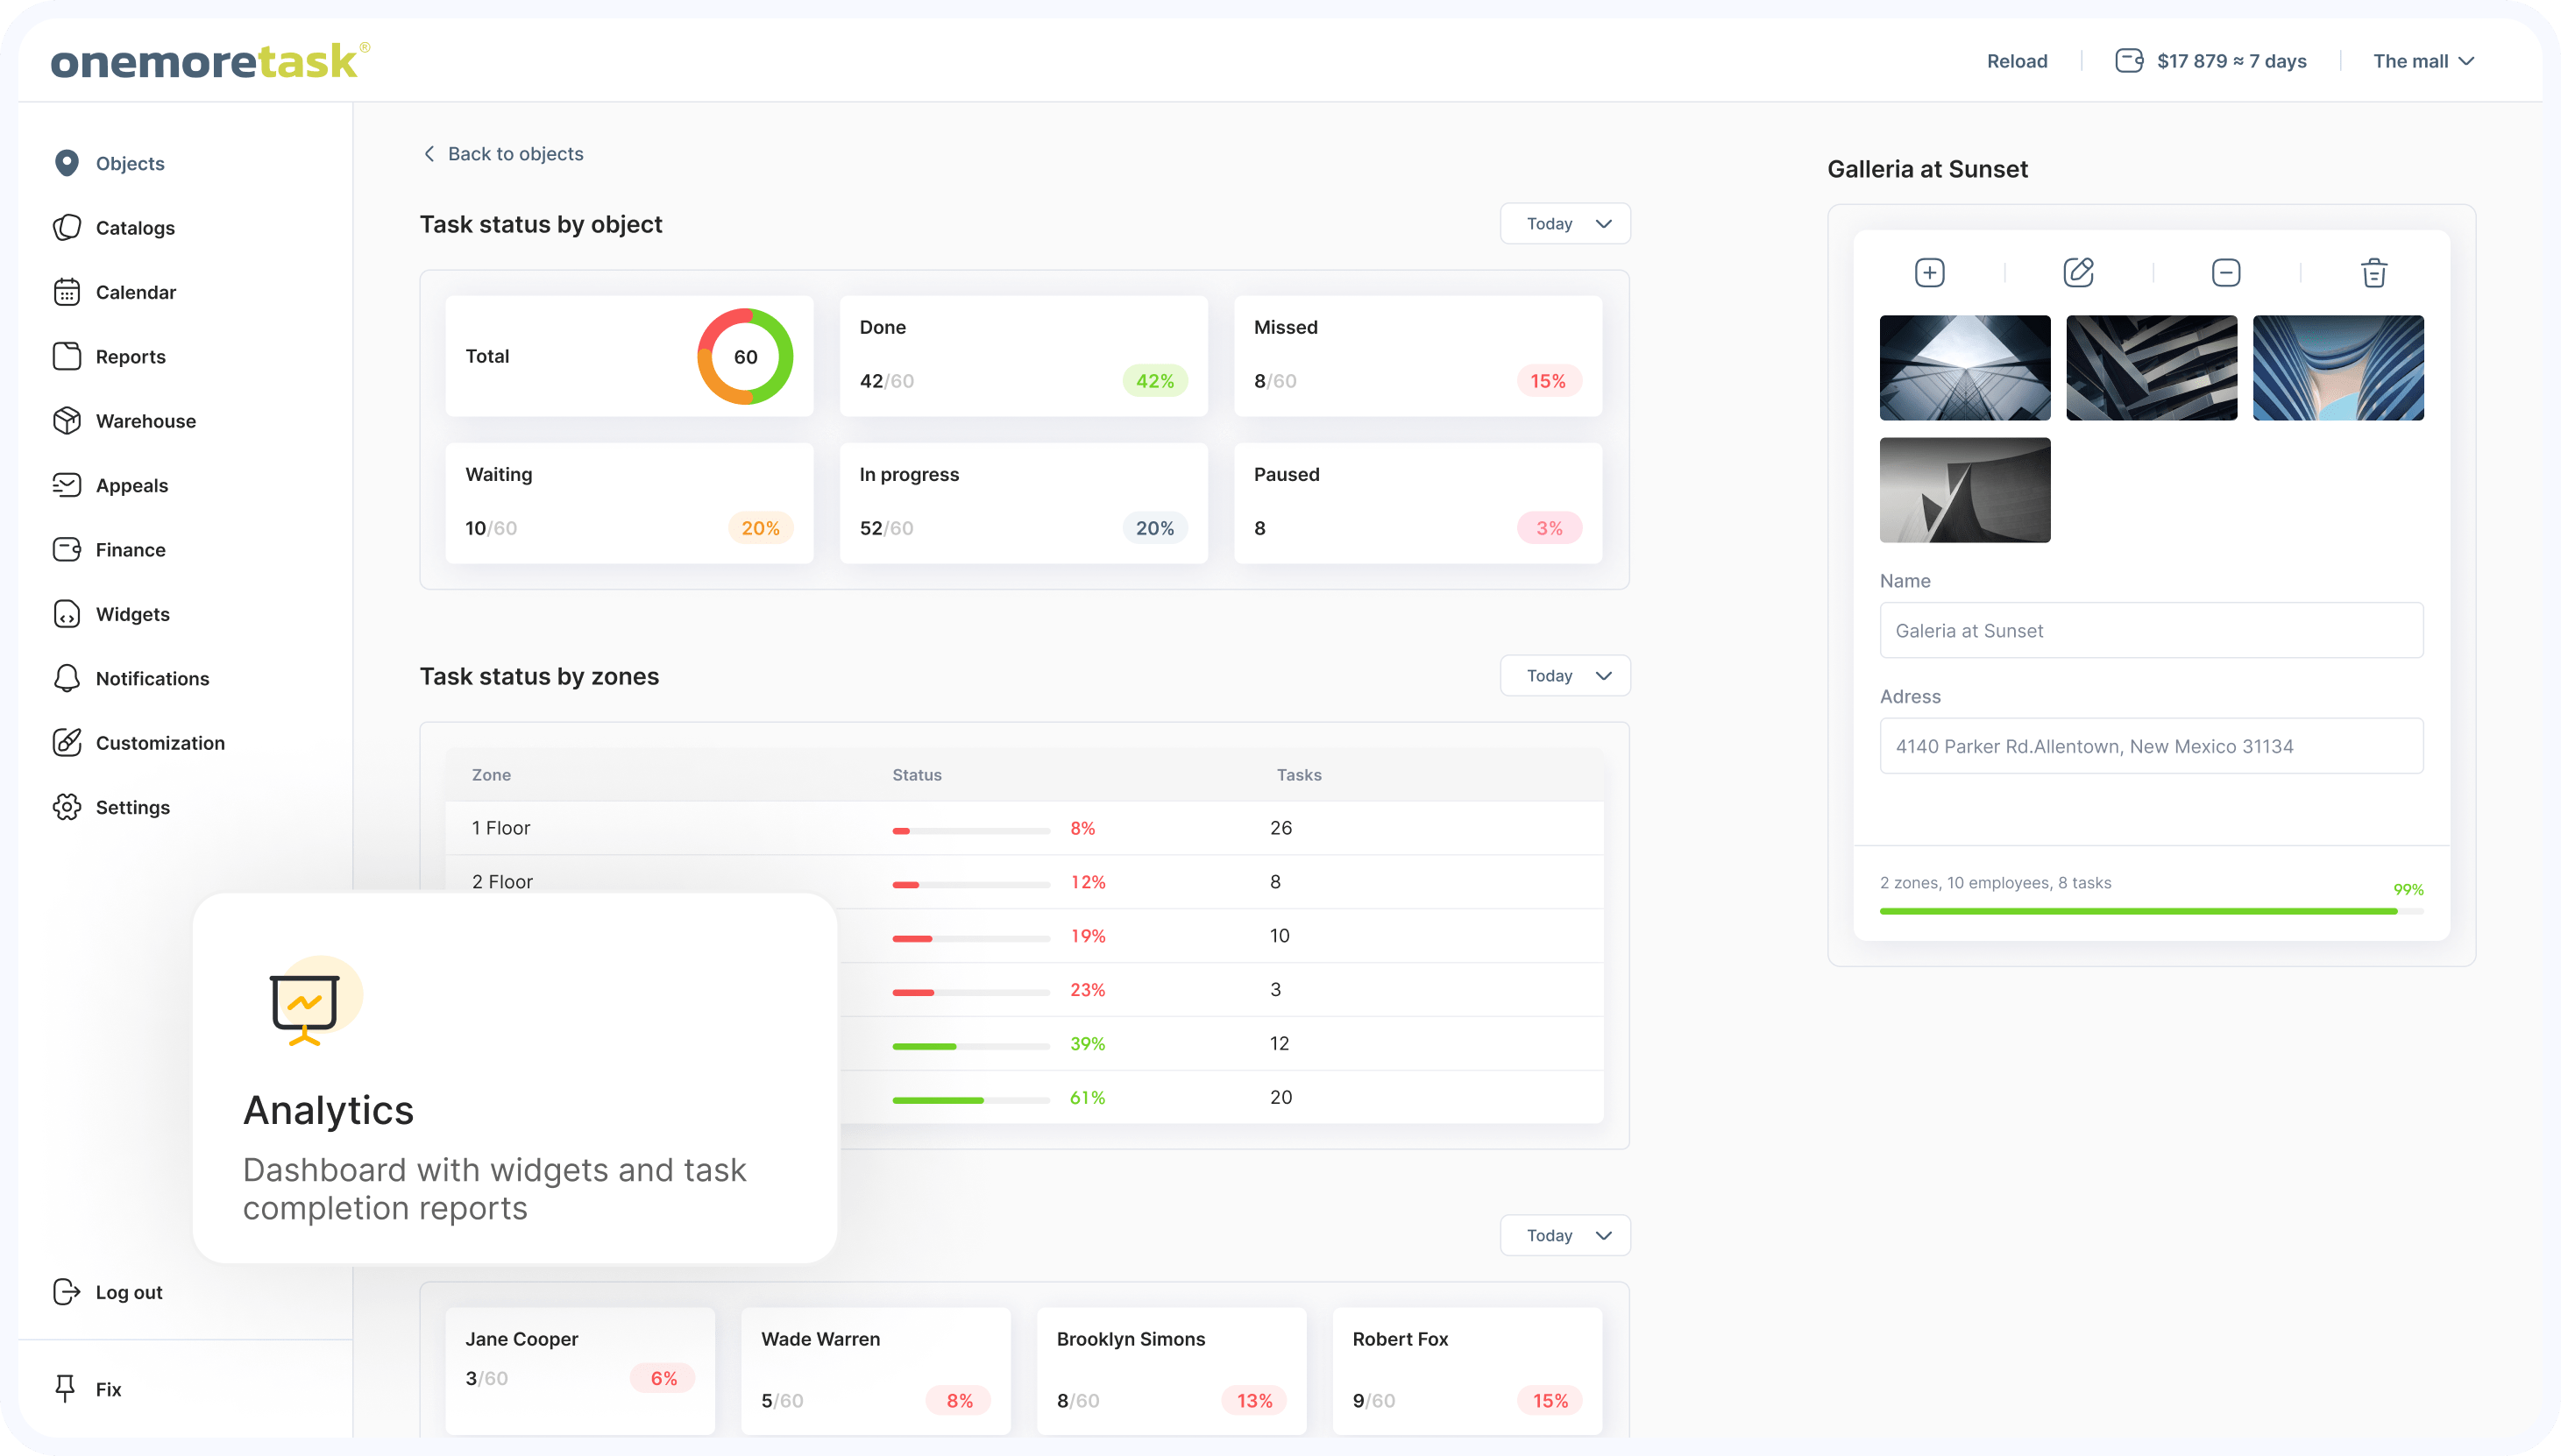Screen dimensions: 2561x1456
Task: Click the plus icon above the photos
Action: (x=1929, y=272)
